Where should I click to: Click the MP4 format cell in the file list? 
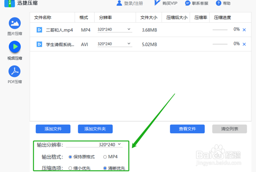pyautogui.click(x=86, y=30)
